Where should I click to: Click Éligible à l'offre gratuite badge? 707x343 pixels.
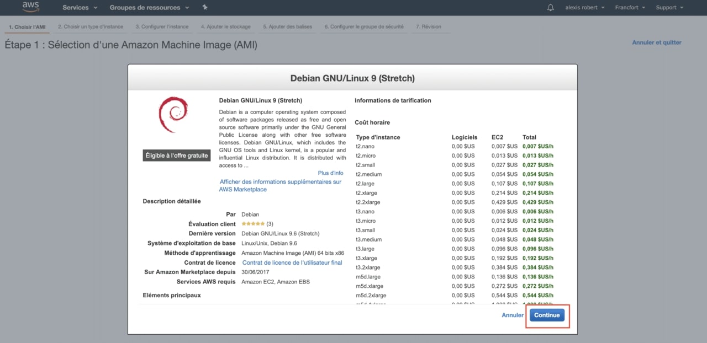(x=177, y=156)
